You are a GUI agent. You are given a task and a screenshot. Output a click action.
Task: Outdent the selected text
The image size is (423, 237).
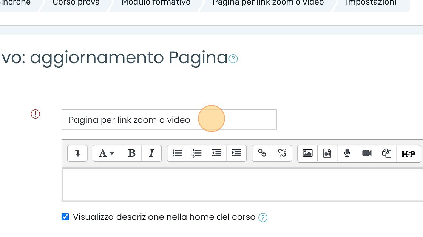(217, 153)
